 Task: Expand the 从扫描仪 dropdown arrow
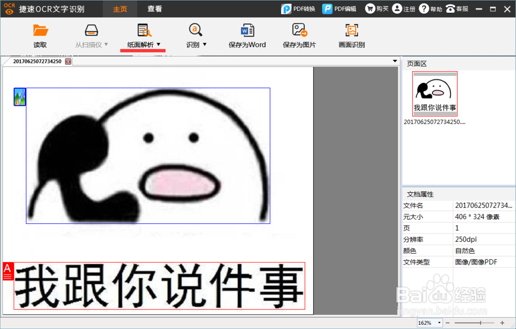pos(106,44)
